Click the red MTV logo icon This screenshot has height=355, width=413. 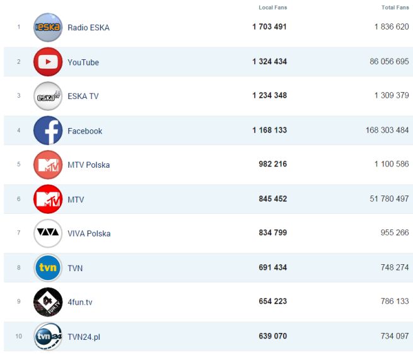(x=48, y=199)
